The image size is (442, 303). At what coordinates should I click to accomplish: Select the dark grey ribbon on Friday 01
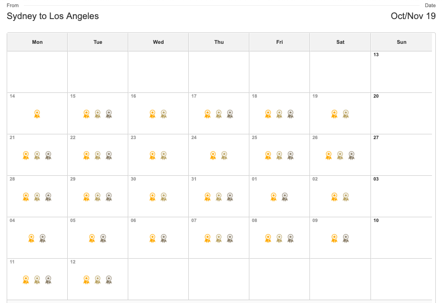click(285, 197)
